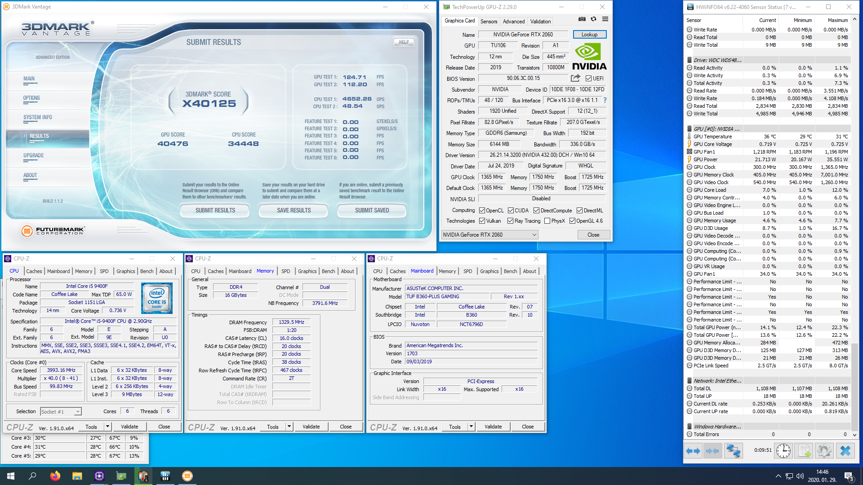This screenshot has height=485, width=863.
Task: Click the BIOS export share icon
Action: point(575,78)
